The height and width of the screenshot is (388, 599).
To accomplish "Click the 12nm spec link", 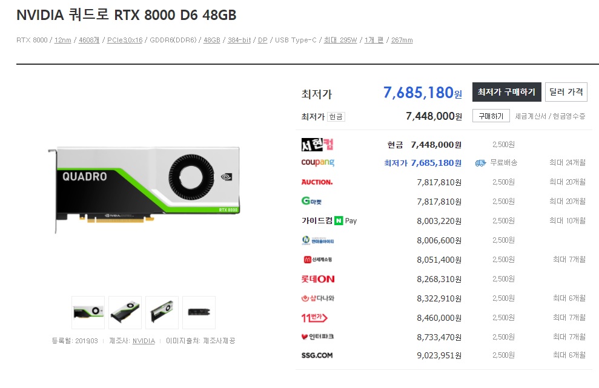I will (62, 40).
